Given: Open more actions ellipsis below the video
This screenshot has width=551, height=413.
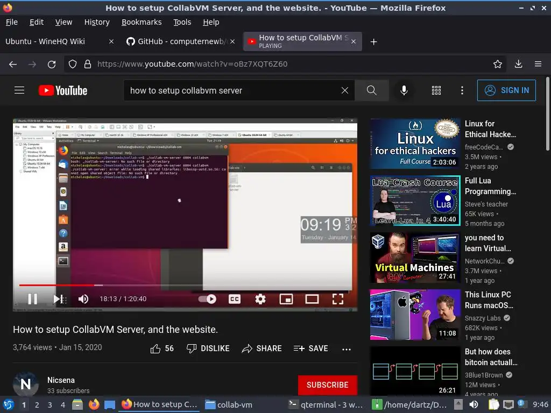Looking at the screenshot, I should [346, 349].
